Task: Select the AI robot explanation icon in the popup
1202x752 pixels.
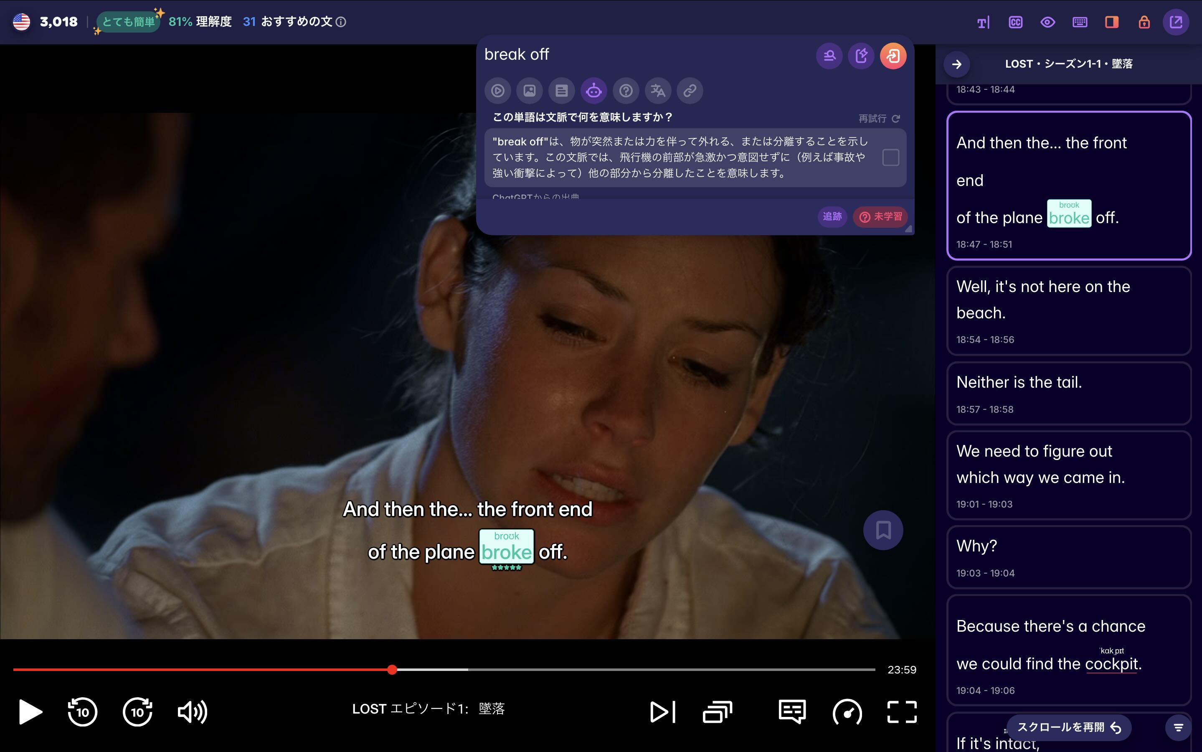Action: (x=594, y=91)
